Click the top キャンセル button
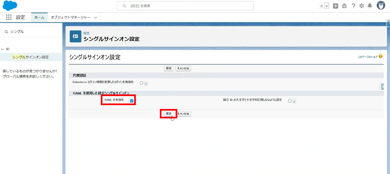 pyautogui.click(x=183, y=69)
